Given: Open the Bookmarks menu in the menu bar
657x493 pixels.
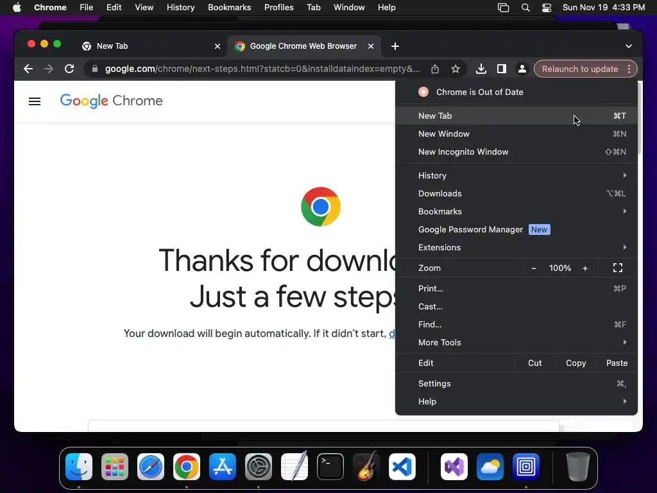Looking at the screenshot, I should click(229, 8).
